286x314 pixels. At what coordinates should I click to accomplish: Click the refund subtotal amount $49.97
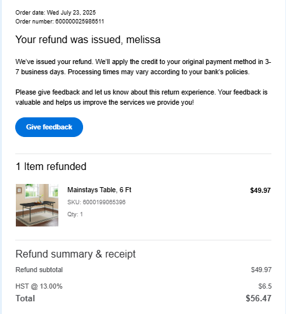261,270
